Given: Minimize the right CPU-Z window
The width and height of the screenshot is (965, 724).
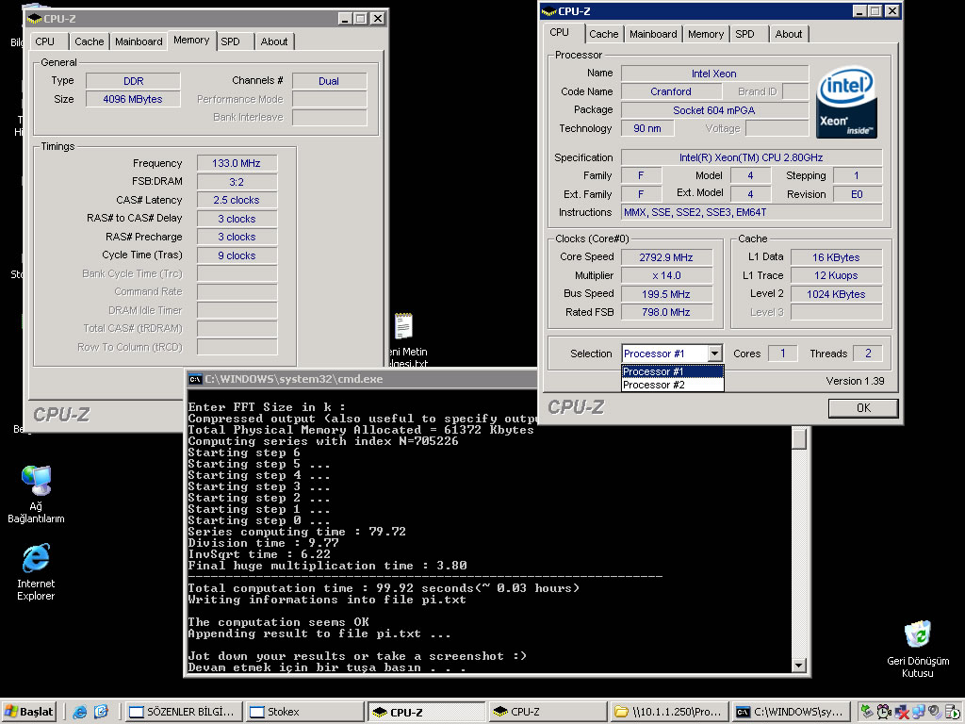Looking at the screenshot, I should 859,11.
